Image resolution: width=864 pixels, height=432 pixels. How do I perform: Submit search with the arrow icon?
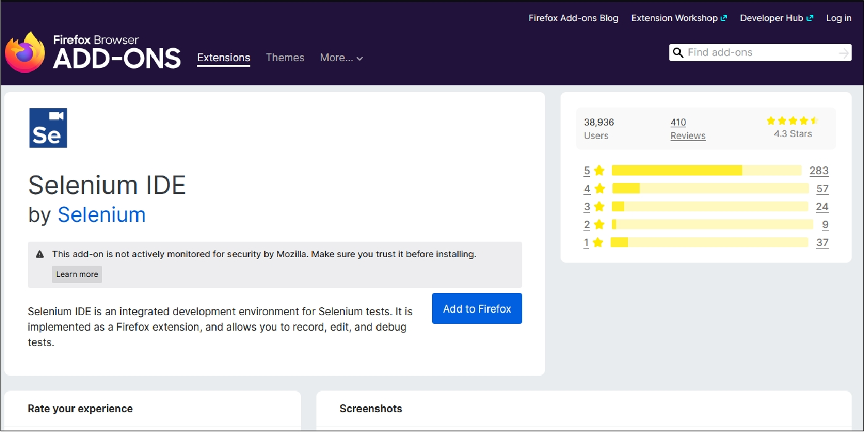point(844,53)
